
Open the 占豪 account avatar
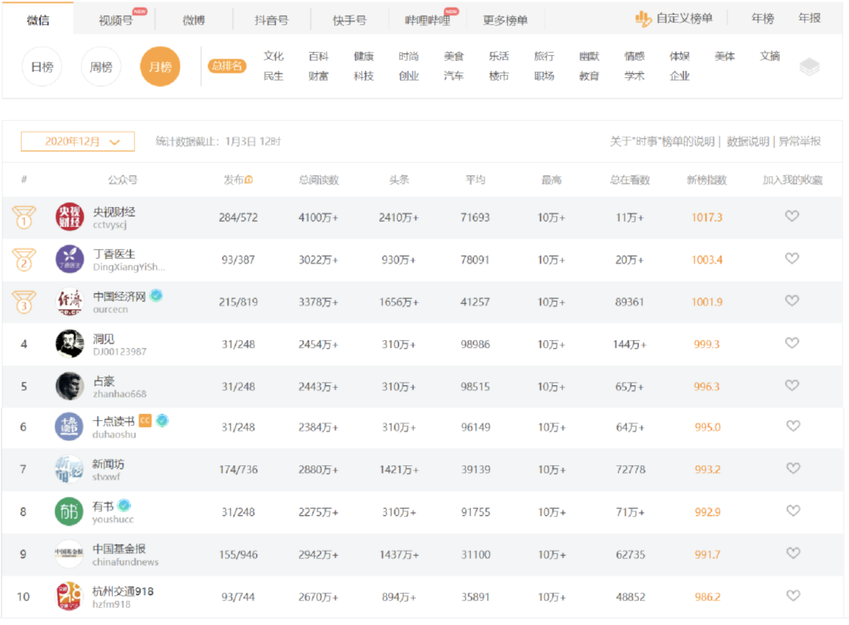70,386
